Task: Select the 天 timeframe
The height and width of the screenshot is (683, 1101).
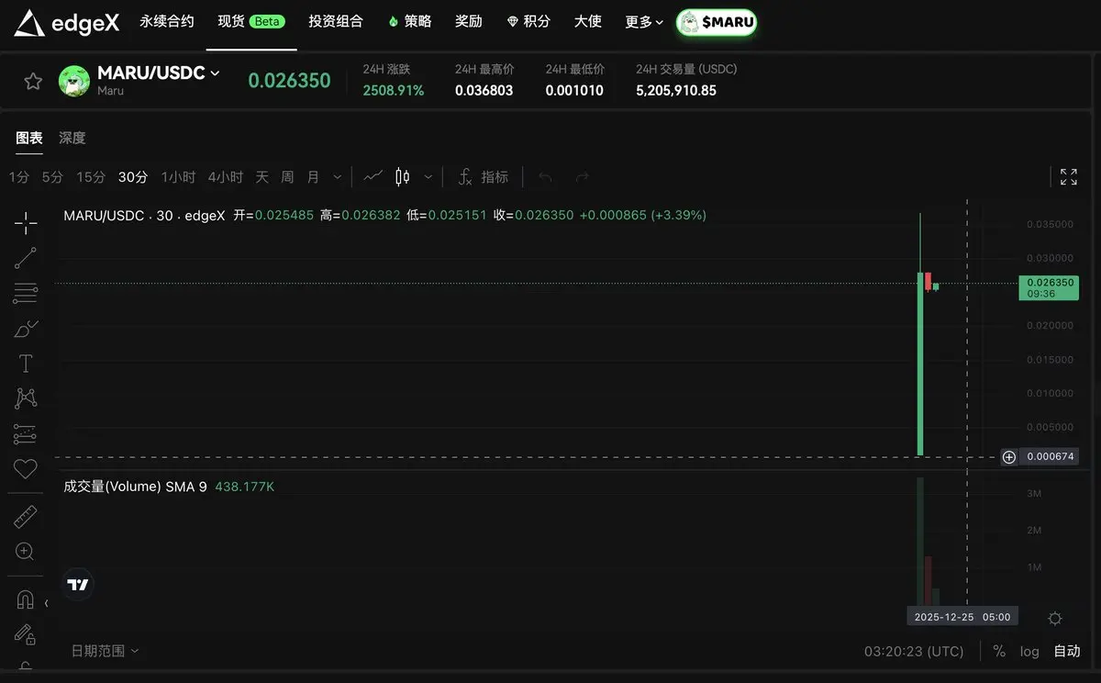Action: click(x=262, y=177)
